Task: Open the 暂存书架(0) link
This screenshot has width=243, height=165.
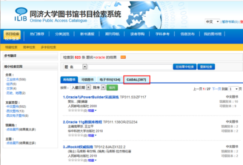Action: click(x=230, y=22)
